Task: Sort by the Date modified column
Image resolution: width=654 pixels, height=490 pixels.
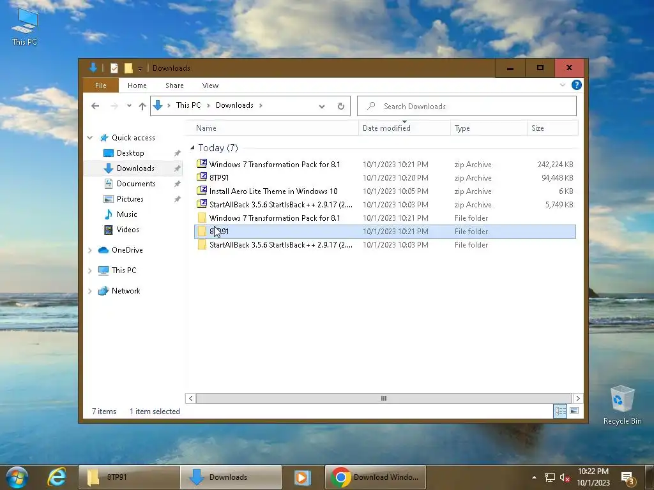Action: (x=404, y=128)
